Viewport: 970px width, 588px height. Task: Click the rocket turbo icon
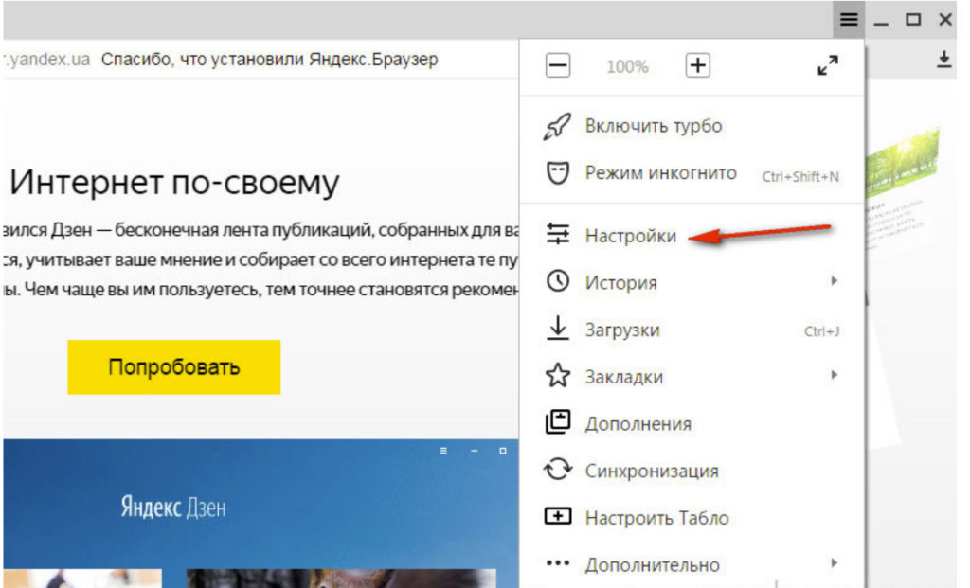(557, 126)
